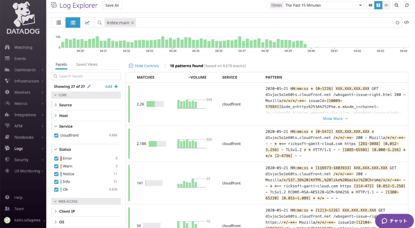Click Add facet link
The image size is (415, 228).
pos(111,87)
